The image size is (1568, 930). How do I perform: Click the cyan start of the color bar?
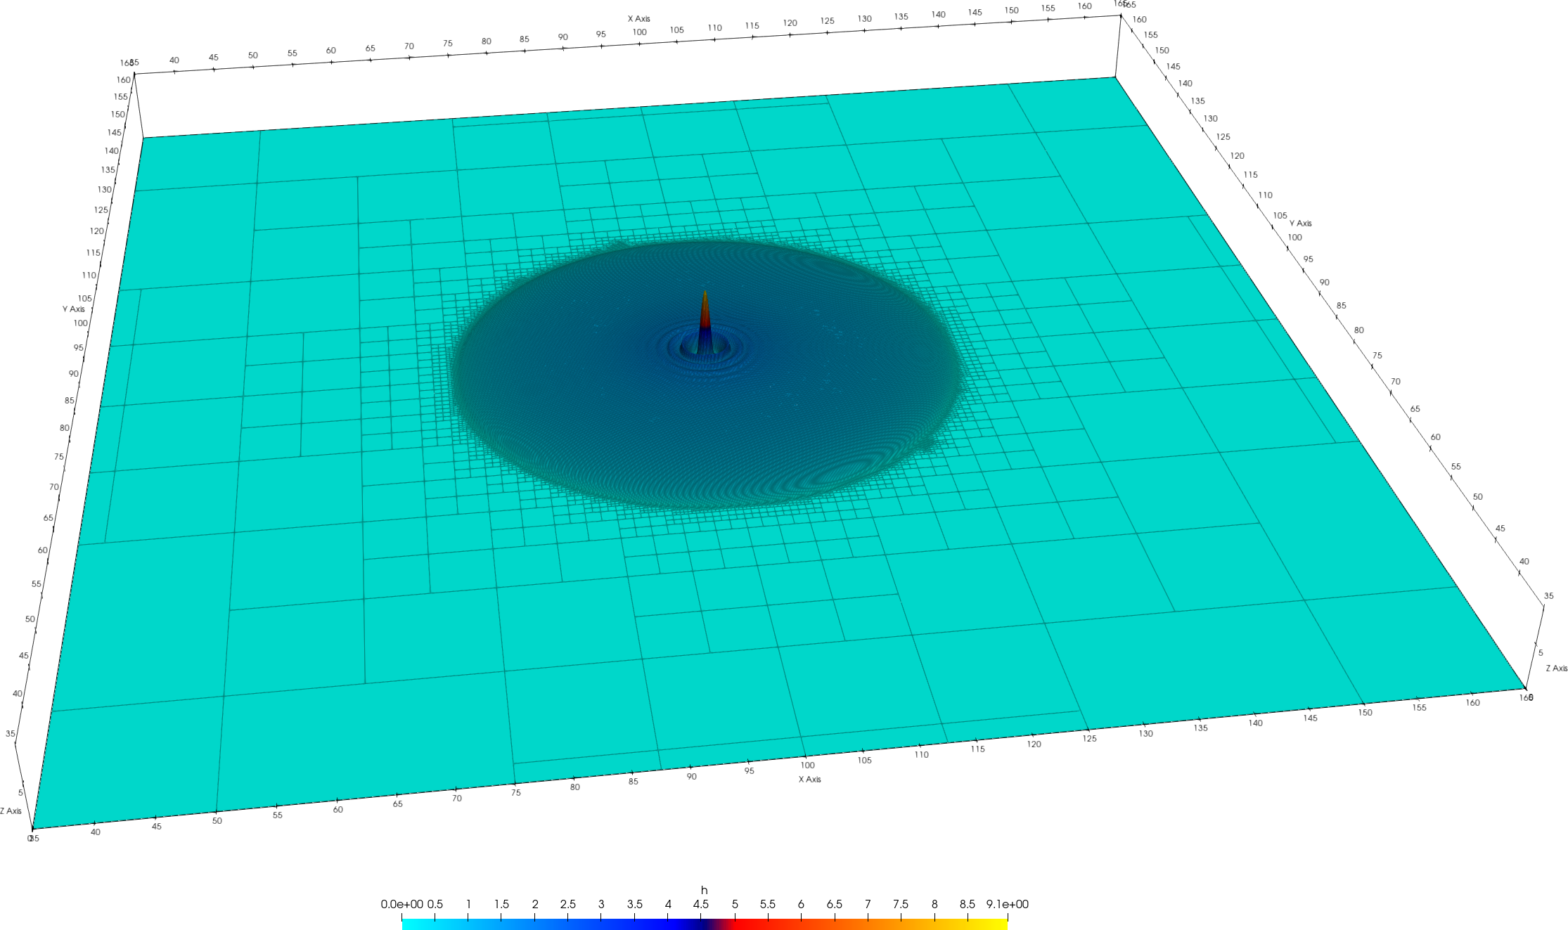(408, 924)
